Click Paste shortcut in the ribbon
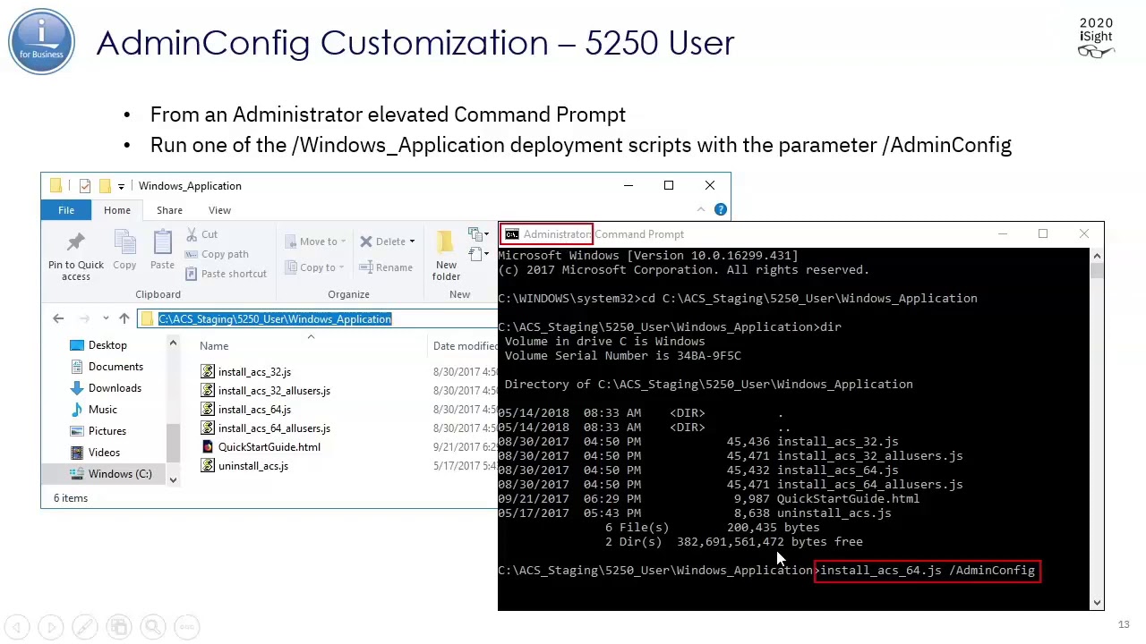 coord(226,274)
